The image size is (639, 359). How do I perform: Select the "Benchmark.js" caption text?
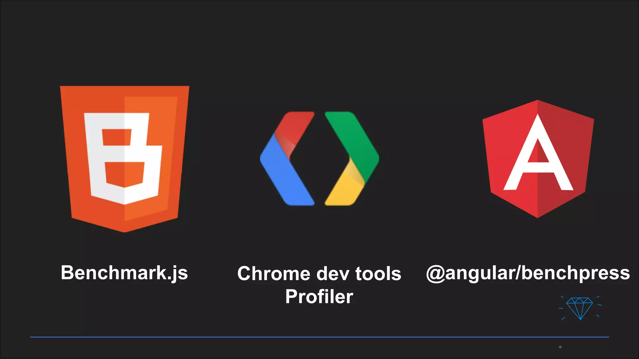(124, 273)
